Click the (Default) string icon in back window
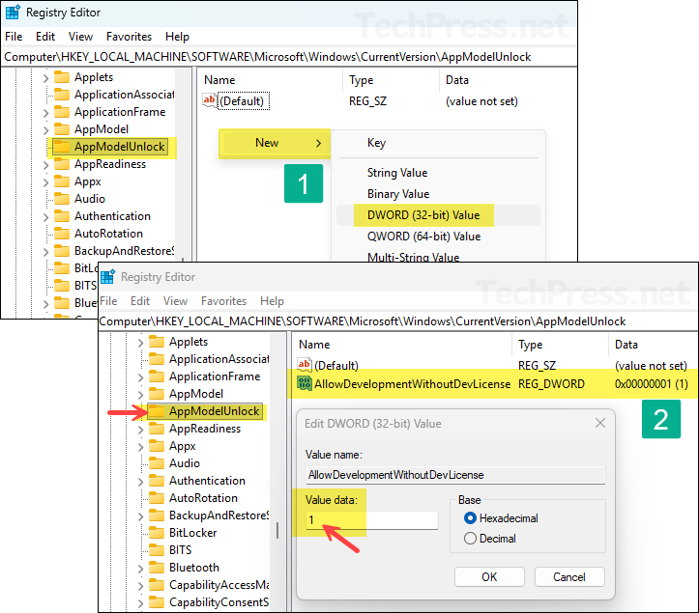This screenshot has height=613, width=699. pyautogui.click(x=210, y=100)
